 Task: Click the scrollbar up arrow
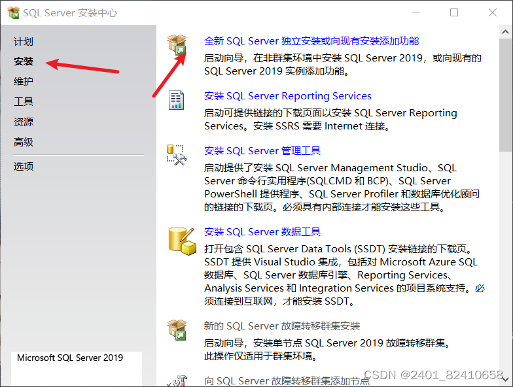[x=505, y=32]
